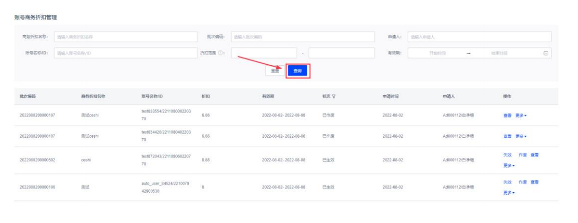Click the 账号名称/ID column header
The height and width of the screenshot is (223, 578).
coord(152,97)
